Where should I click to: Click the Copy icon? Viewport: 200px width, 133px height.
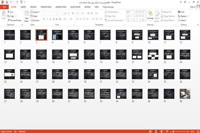coord(8,16)
